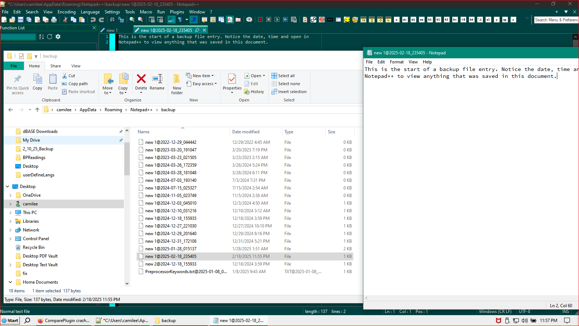The image size is (579, 326).
Task: Toggle Word Wrap in Notepad++ toolbar
Action: [x=171, y=20]
